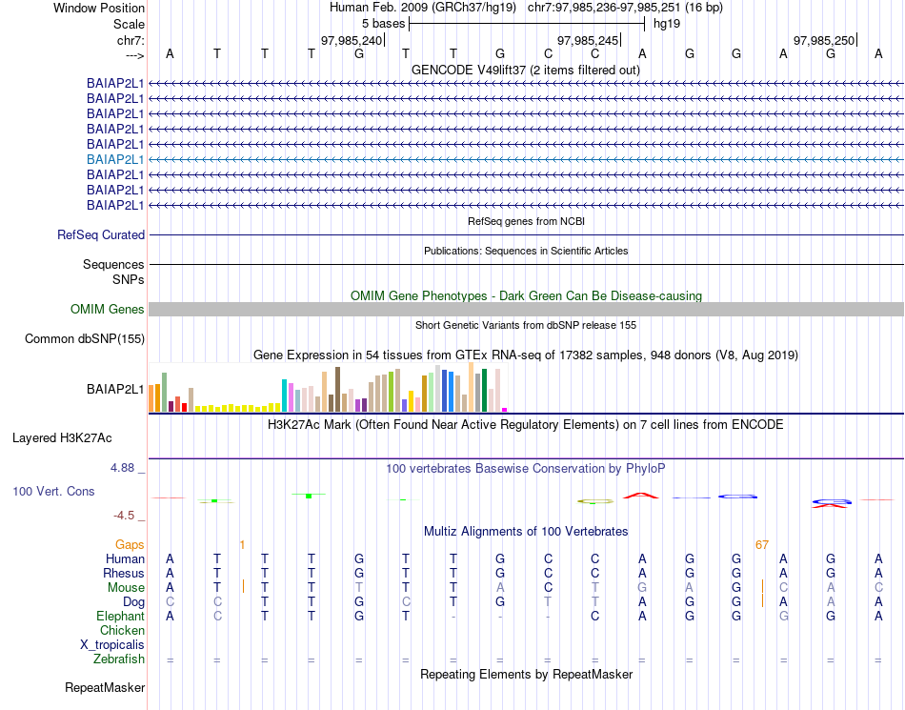Click 'Repeating Elements by RepeatMasker' title
The height and width of the screenshot is (710, 905).
click(x=526, y=674)
